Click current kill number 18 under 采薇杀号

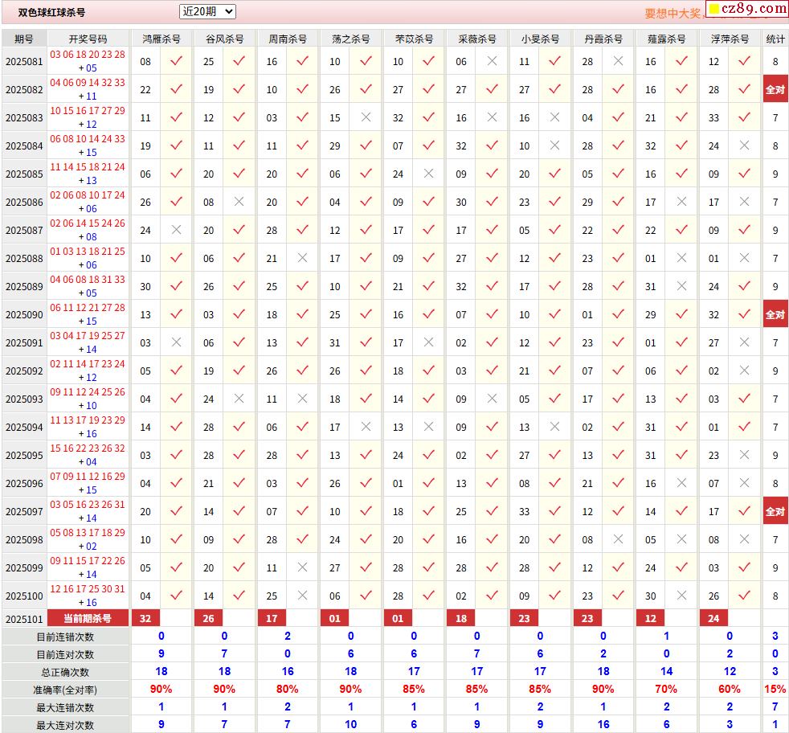click(x=461, y=618)
